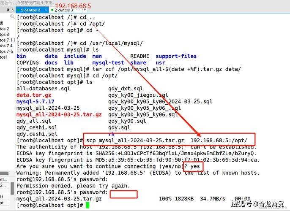This screenshot has height=211, width=290.
Task: Click the search magnifier in the session panel
Action: click(12, 17)
